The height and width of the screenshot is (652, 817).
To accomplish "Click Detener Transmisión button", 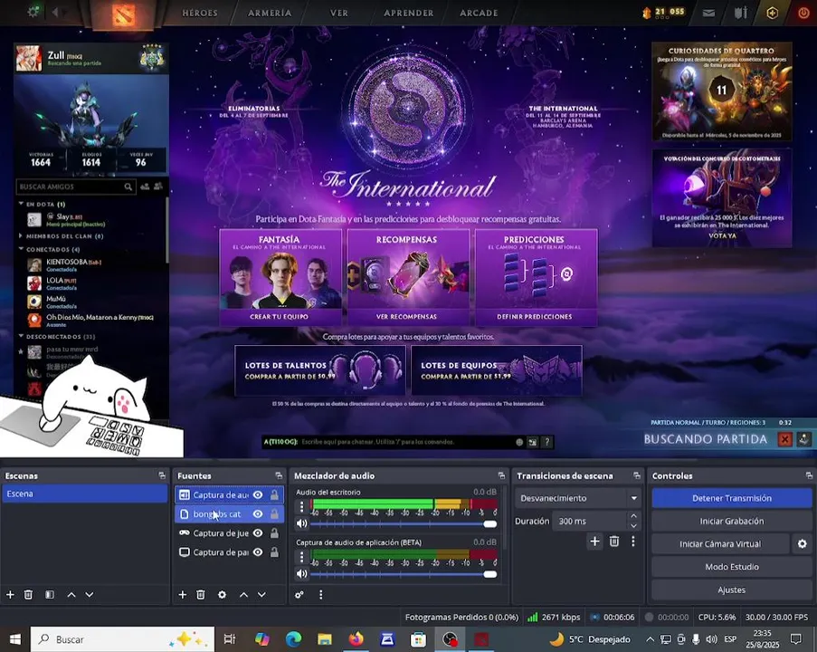I will 732,498.
